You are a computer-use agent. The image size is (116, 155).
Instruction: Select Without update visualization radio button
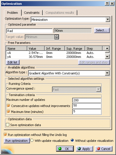point(72,140)
